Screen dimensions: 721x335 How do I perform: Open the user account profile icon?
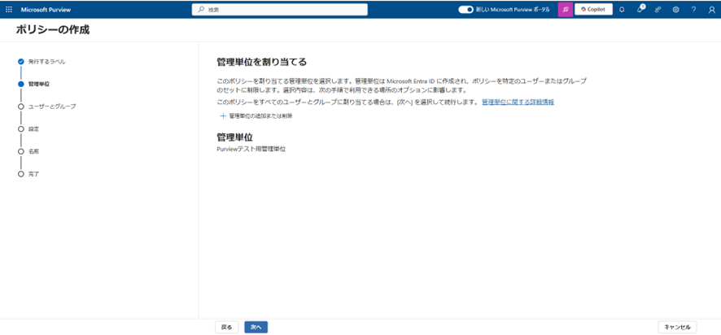click(x=711, y=10)
